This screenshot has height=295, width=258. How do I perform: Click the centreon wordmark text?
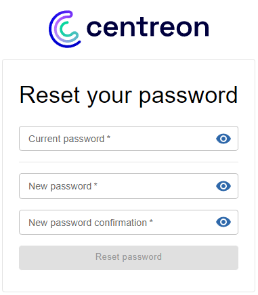(148, 28)
